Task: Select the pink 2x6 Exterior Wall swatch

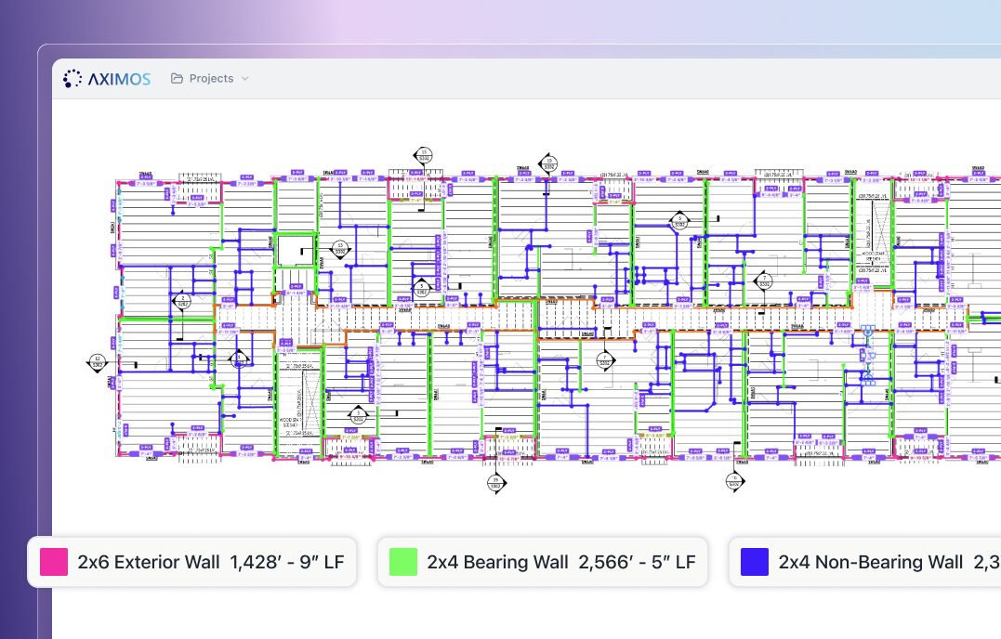Action: [x=54, y=562]
